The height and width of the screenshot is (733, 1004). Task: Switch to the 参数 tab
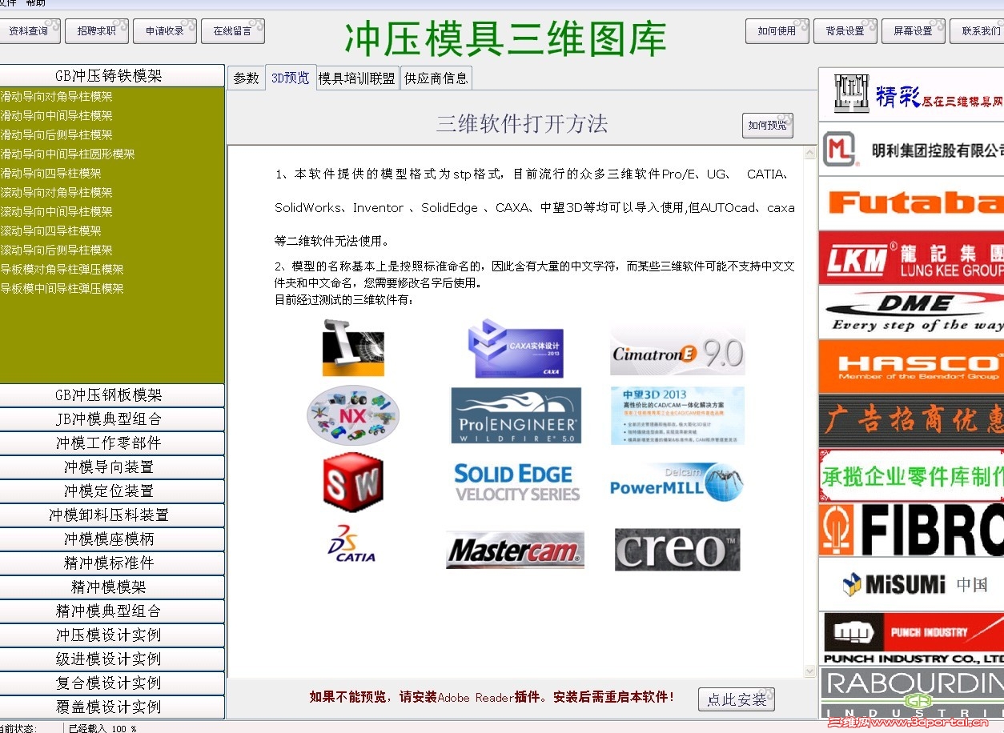[246, 78]
